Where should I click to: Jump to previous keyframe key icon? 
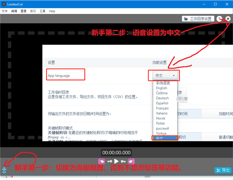point(110,161)
